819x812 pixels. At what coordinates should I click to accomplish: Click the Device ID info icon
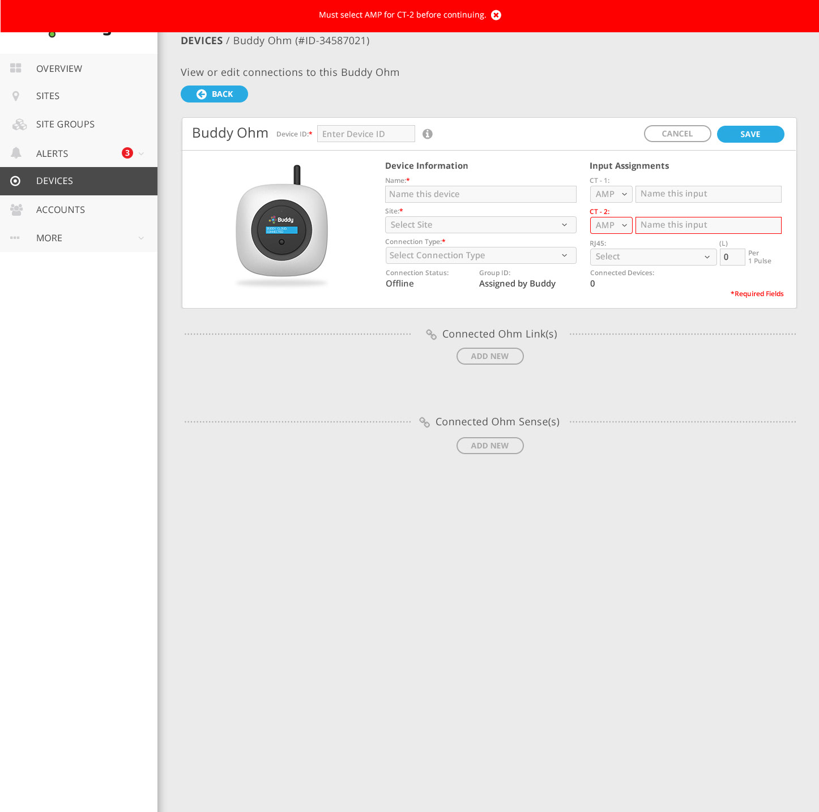[x=428, y=134]
